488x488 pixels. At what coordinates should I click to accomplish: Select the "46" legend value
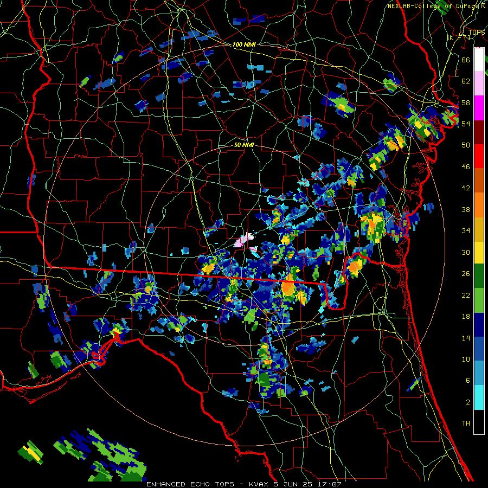click(466, 167)
